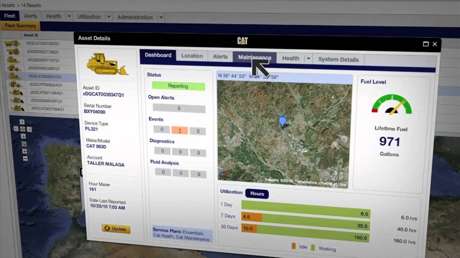Expand the Administration dropdown arrow
This screenshot has height=258, width=460.
[x=161, y=17]
